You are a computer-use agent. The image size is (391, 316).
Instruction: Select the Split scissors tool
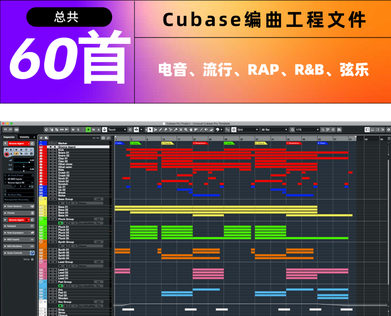click(171, 130)
